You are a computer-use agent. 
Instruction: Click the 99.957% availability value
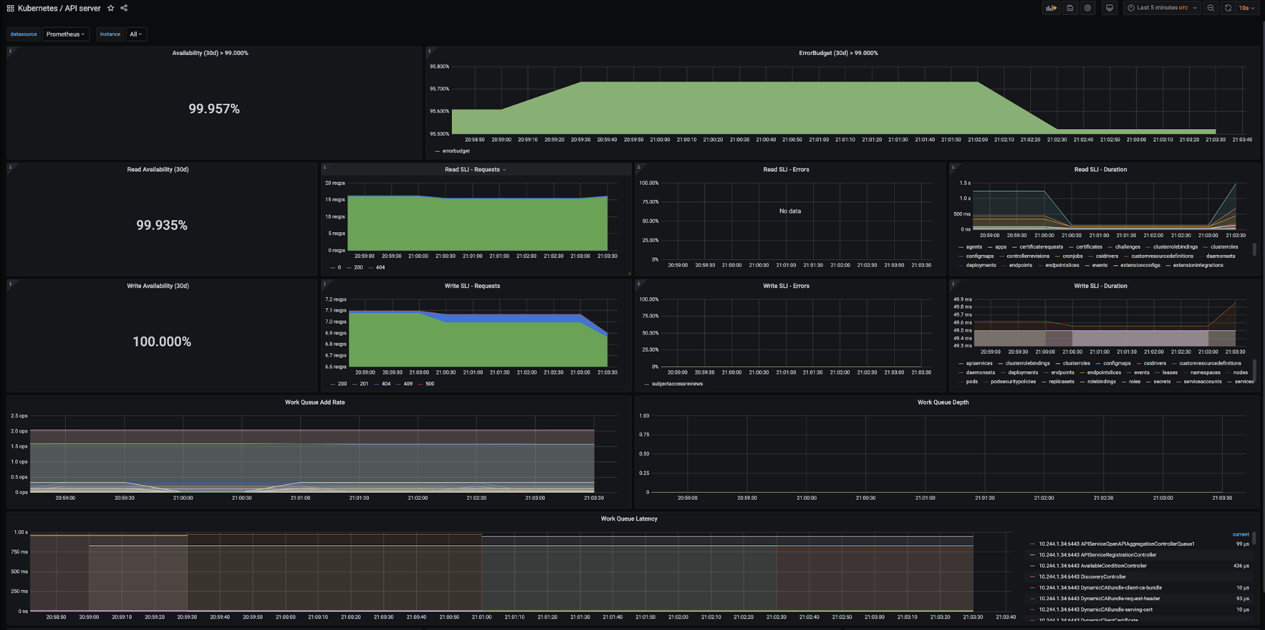click(x=214, y=109)
